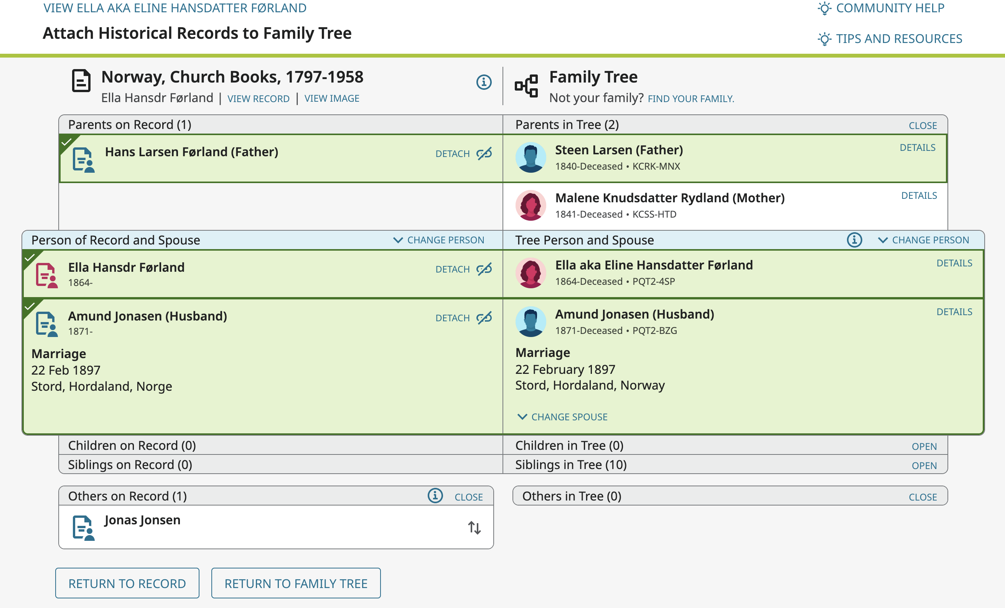Image resolution: width=1005 pixels, height=608 pixels.
Task: Open the View Image link
Action: (331, 98)
